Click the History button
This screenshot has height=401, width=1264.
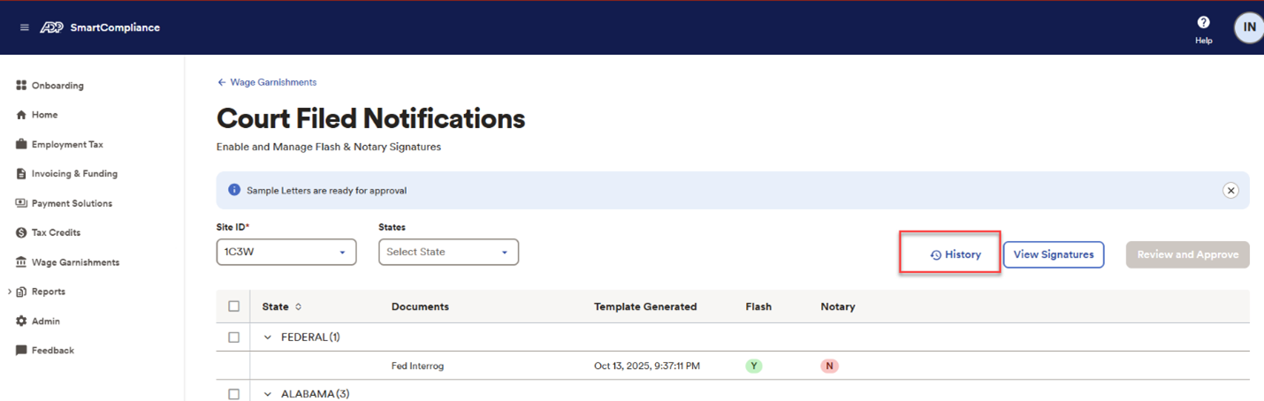click(x=956, y=254)
